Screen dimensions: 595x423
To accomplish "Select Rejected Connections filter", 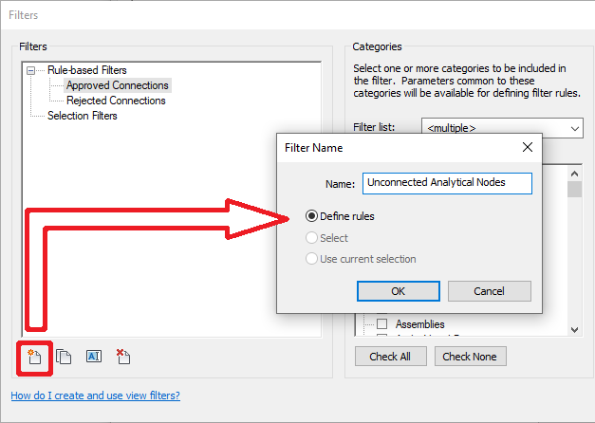I will [116, 101].
